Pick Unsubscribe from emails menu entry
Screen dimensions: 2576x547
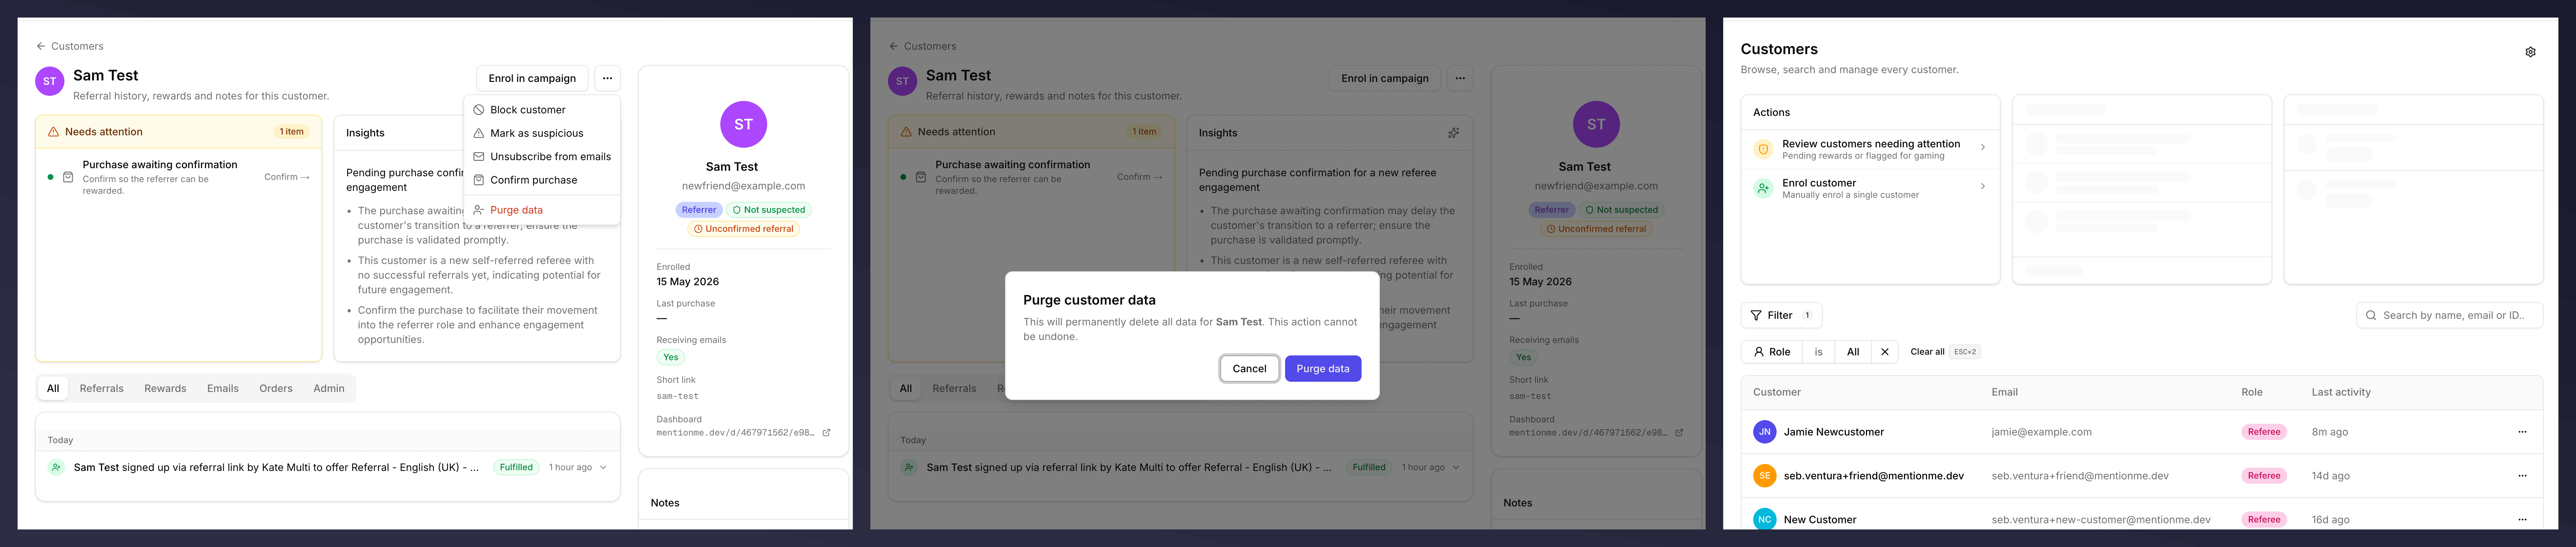click(x=542, y=157)
